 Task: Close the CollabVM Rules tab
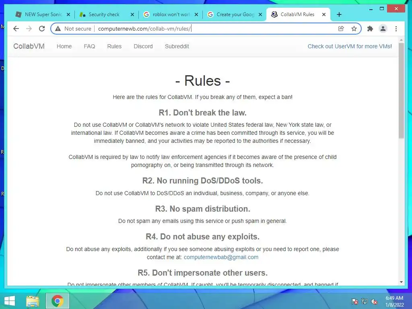[x=324, y=14]
